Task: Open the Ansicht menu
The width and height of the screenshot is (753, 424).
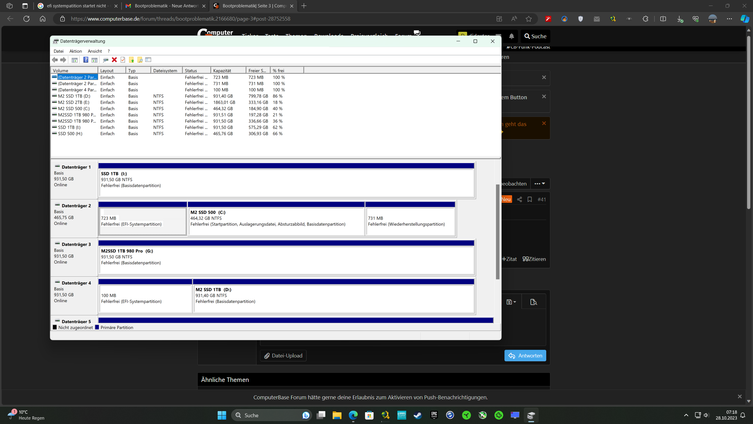Action: 95,51
